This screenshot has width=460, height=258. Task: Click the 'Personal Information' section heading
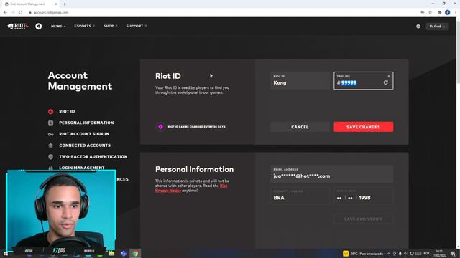(195, 169)
